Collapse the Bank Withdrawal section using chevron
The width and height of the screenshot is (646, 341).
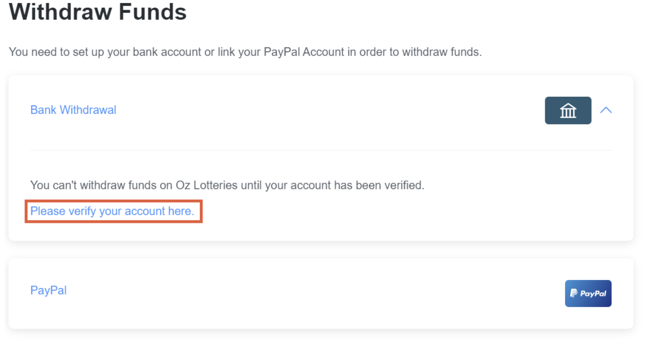[606, 110]
